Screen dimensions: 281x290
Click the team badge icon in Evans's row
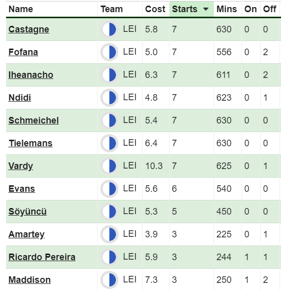coord(109,189)
